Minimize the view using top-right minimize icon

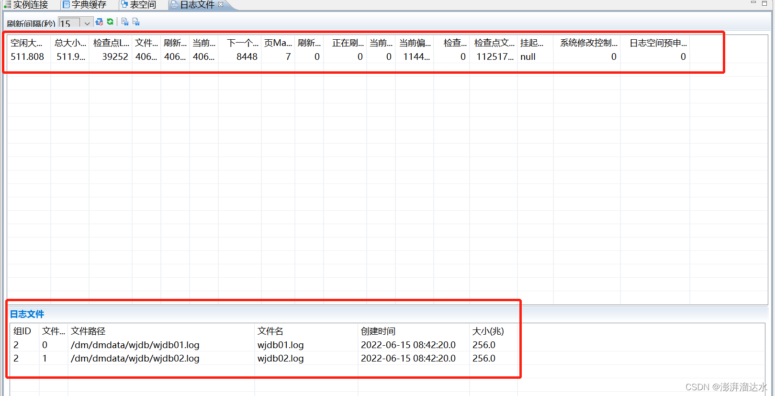coord(753,3)
